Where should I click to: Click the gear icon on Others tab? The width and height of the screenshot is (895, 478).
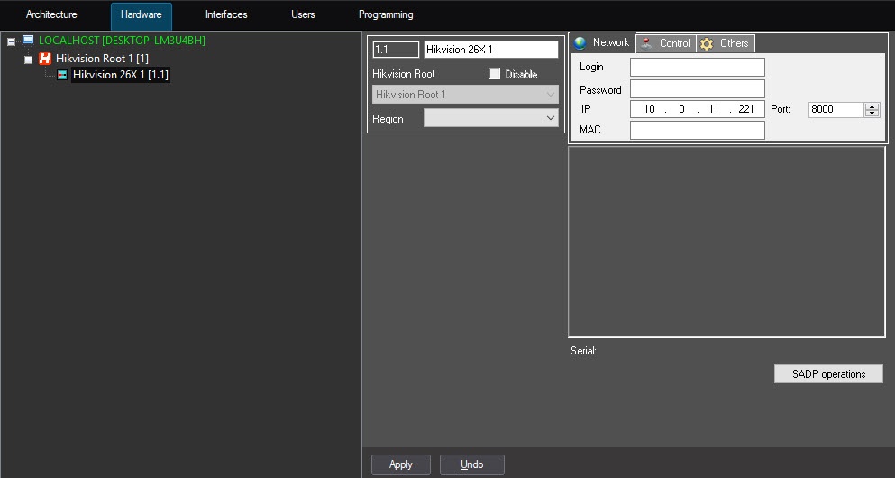click(707, 43)
